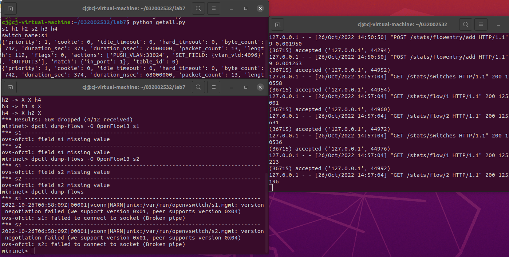Click the cursor block in the right terminal
Viewport: 509px width, 257px height.
click(x=271, y=188)
